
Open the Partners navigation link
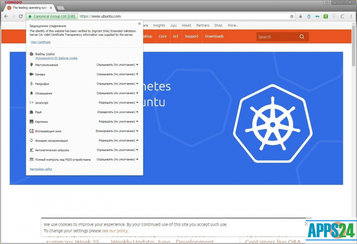point(203,25)
